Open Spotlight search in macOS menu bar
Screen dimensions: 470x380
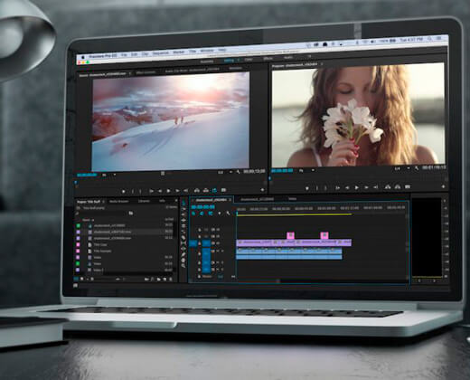pos(429,39)
